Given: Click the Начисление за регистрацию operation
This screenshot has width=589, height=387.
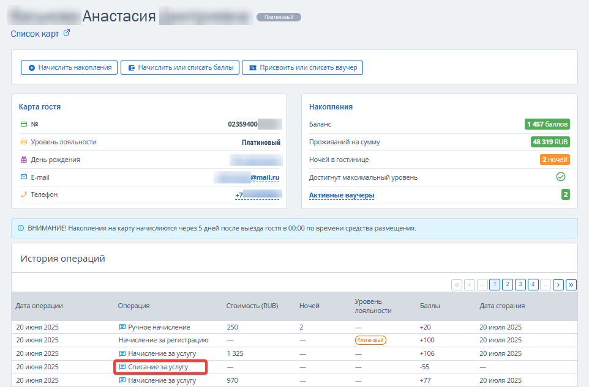Looking at the screenshot, I should tap(163, 340).
